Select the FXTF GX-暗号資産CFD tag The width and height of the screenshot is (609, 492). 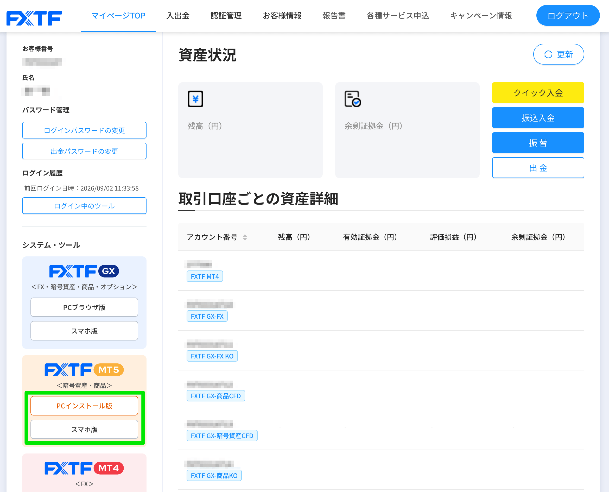(x=222, y=436)
